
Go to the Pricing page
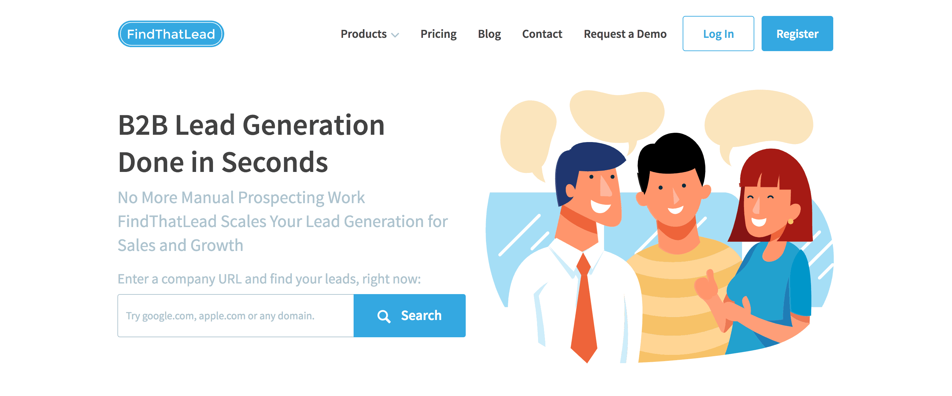(438, 34)
